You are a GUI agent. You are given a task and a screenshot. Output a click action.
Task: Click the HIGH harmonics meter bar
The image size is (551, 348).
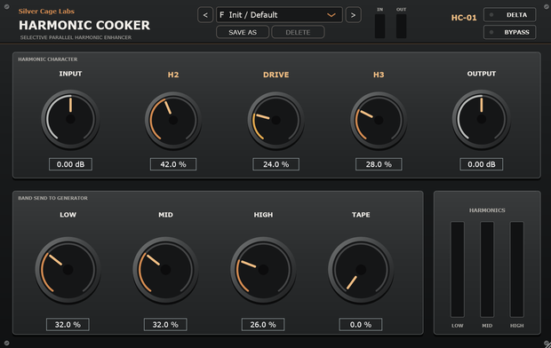[517, 269]
